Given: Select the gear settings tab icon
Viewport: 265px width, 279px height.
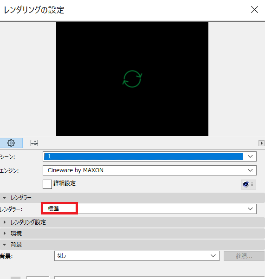Looking at the screenshot, I should [11, 143].
